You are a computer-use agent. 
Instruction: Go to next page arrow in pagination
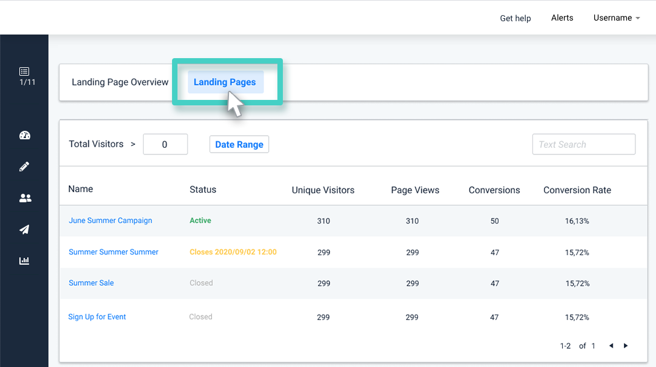(x=626, y=346)
